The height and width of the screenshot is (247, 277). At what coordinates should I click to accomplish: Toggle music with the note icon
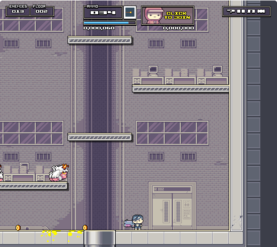click(251, 11)
